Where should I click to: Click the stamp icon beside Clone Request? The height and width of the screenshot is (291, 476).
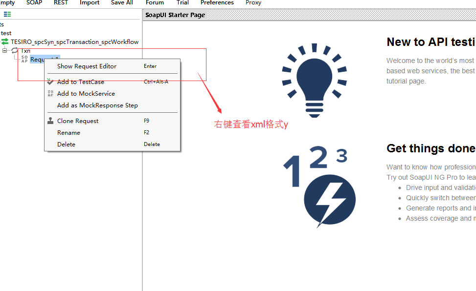point(50,121)
